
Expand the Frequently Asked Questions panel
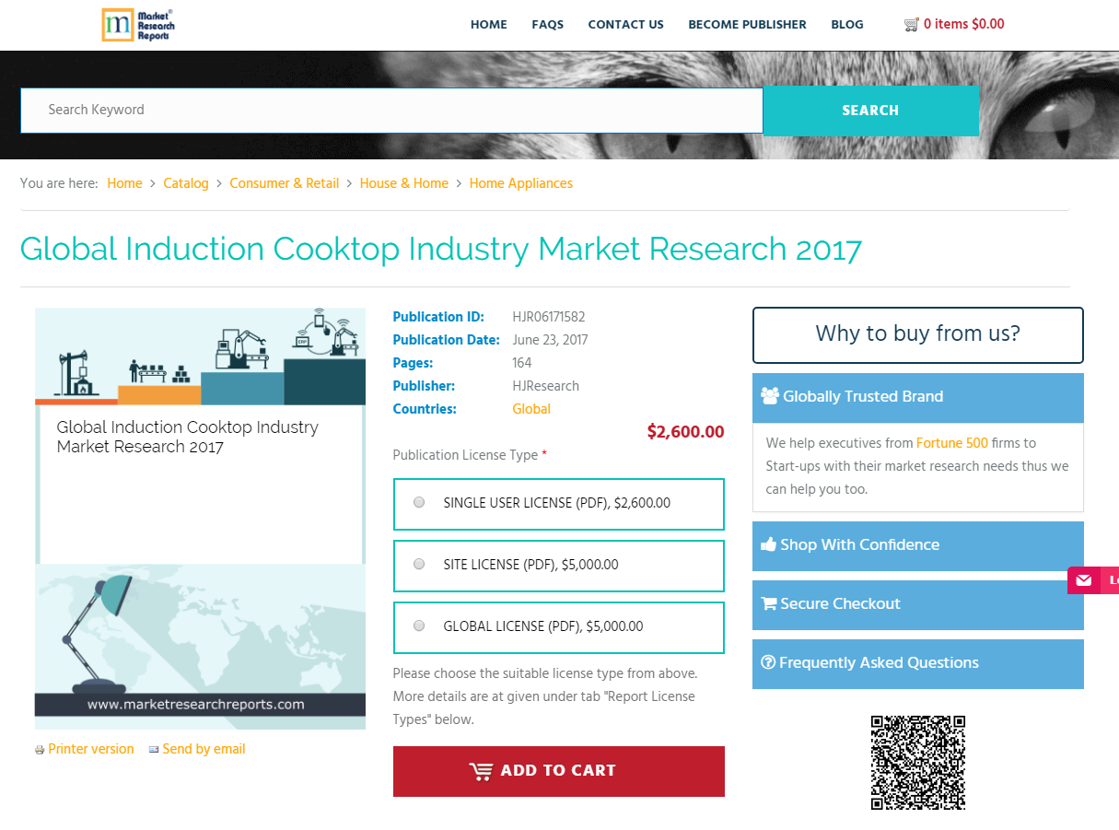point(918,663)
